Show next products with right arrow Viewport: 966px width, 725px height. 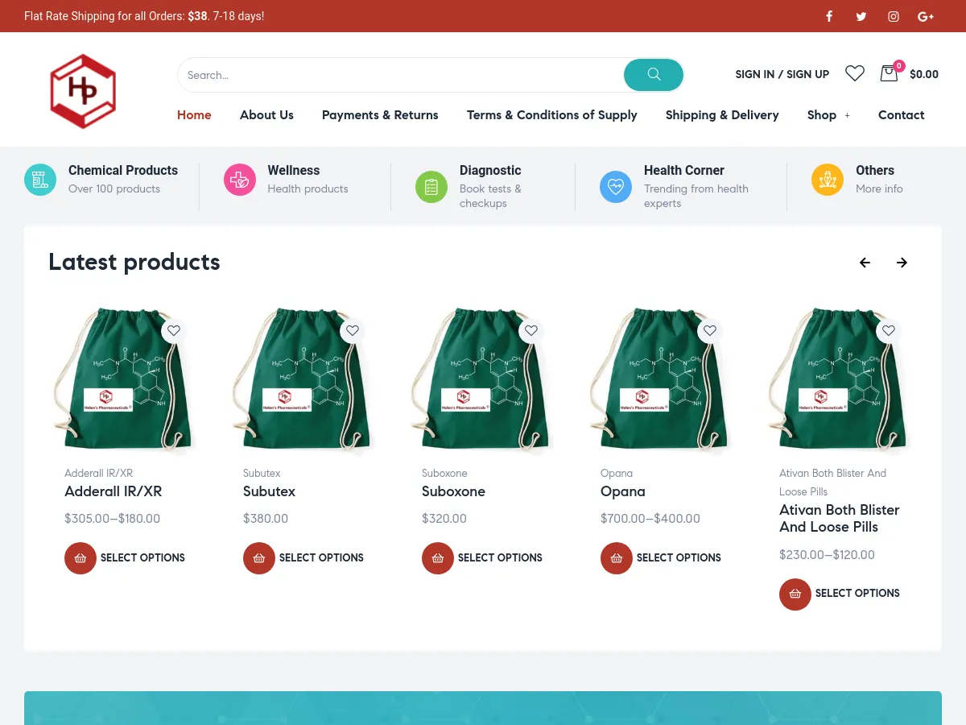click(902, 263)
